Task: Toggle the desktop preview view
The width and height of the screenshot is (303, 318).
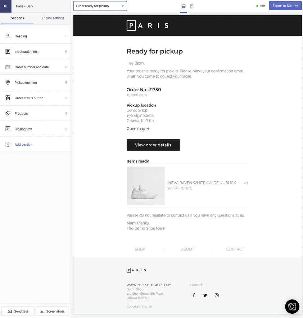Action: tap(183, 6)
